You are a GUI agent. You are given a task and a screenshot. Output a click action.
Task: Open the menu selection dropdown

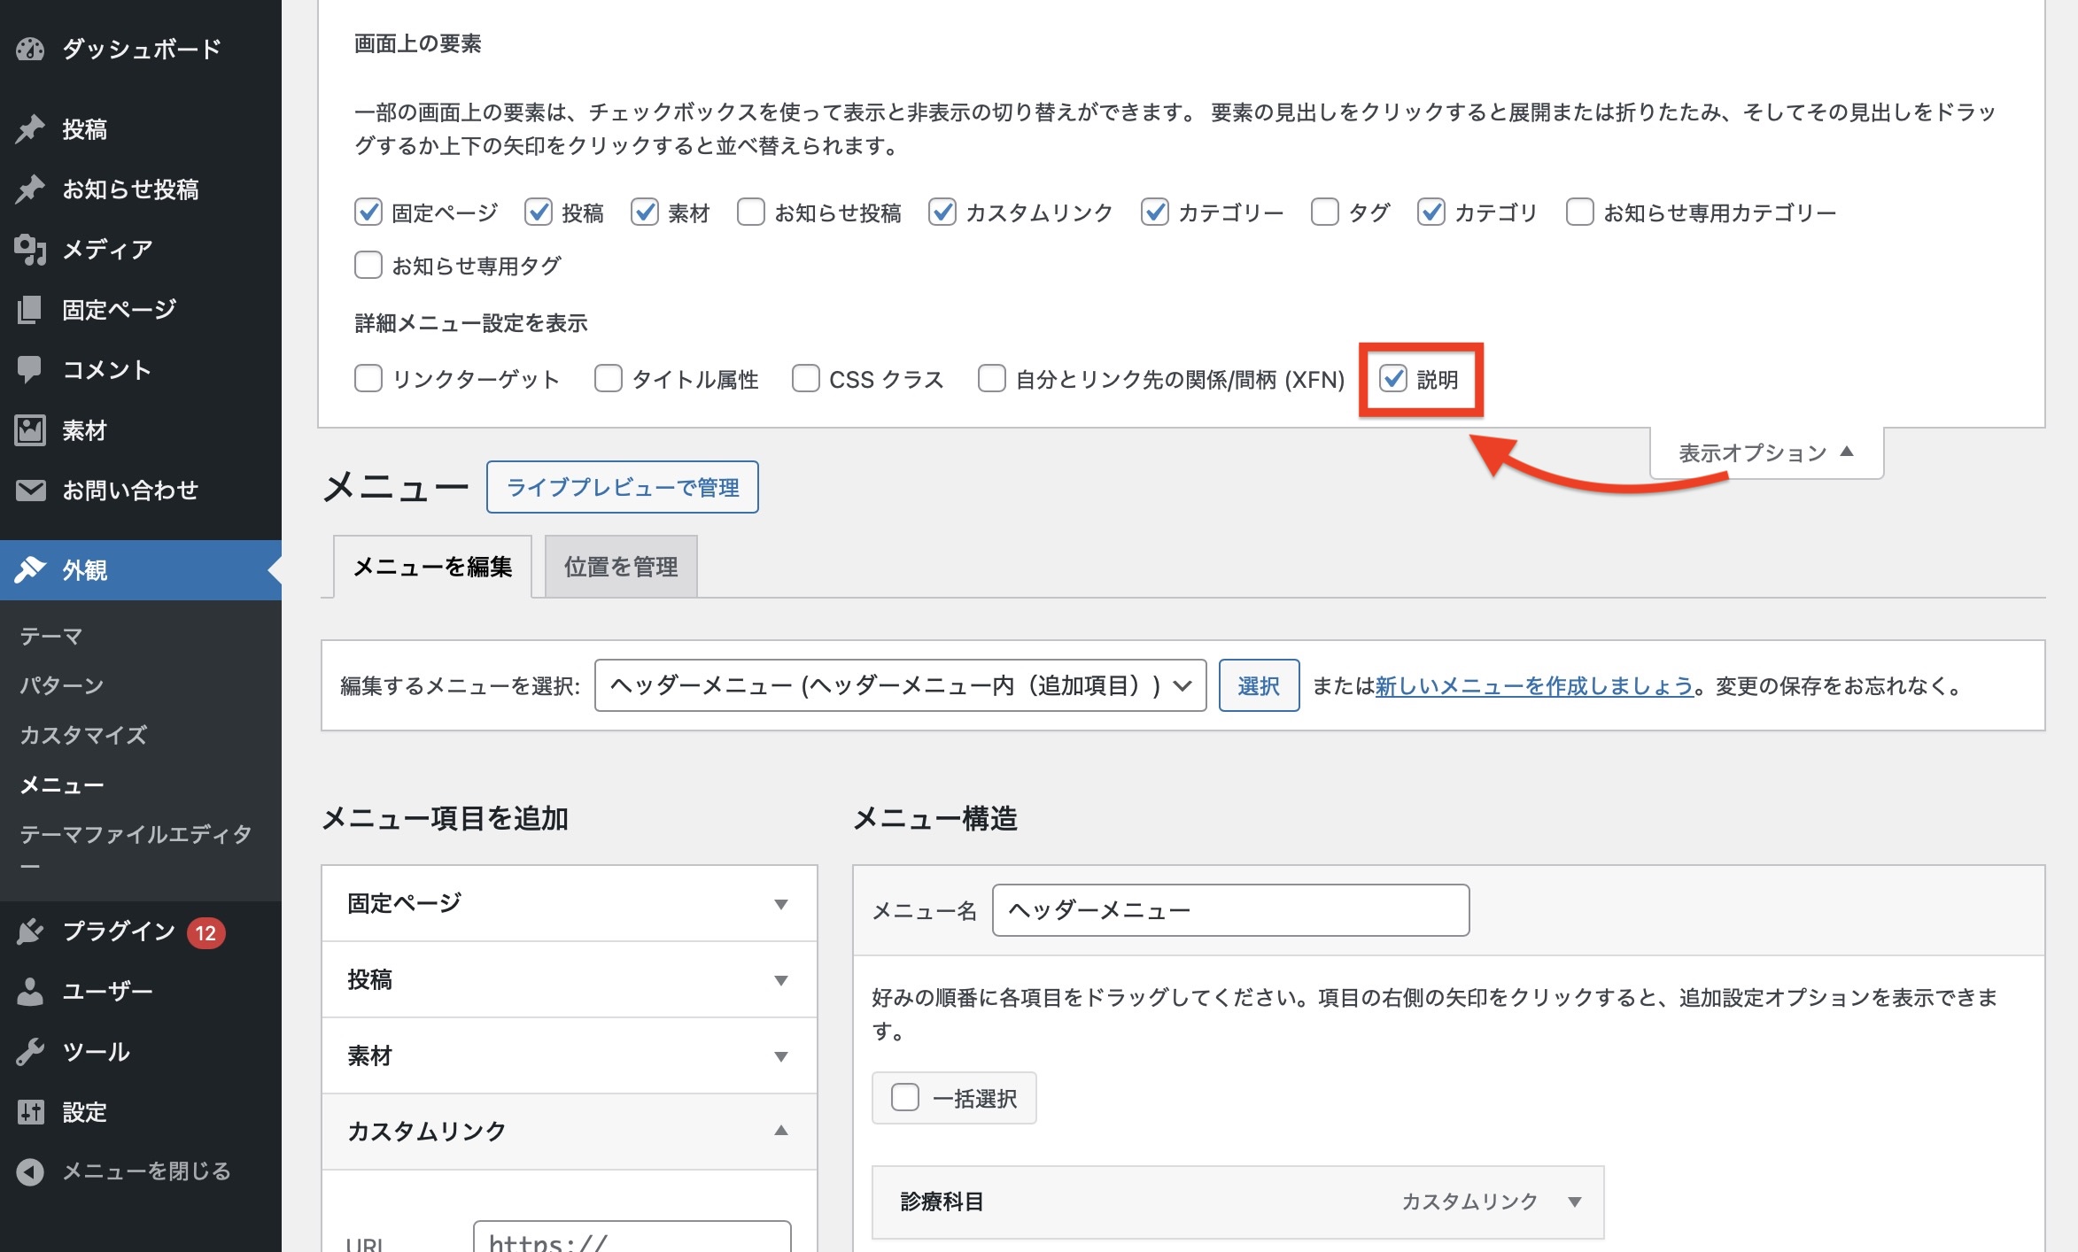tap(900, 685)
